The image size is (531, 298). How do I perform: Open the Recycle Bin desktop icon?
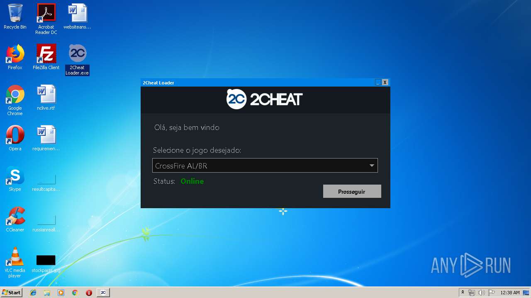tap(15, 17)
